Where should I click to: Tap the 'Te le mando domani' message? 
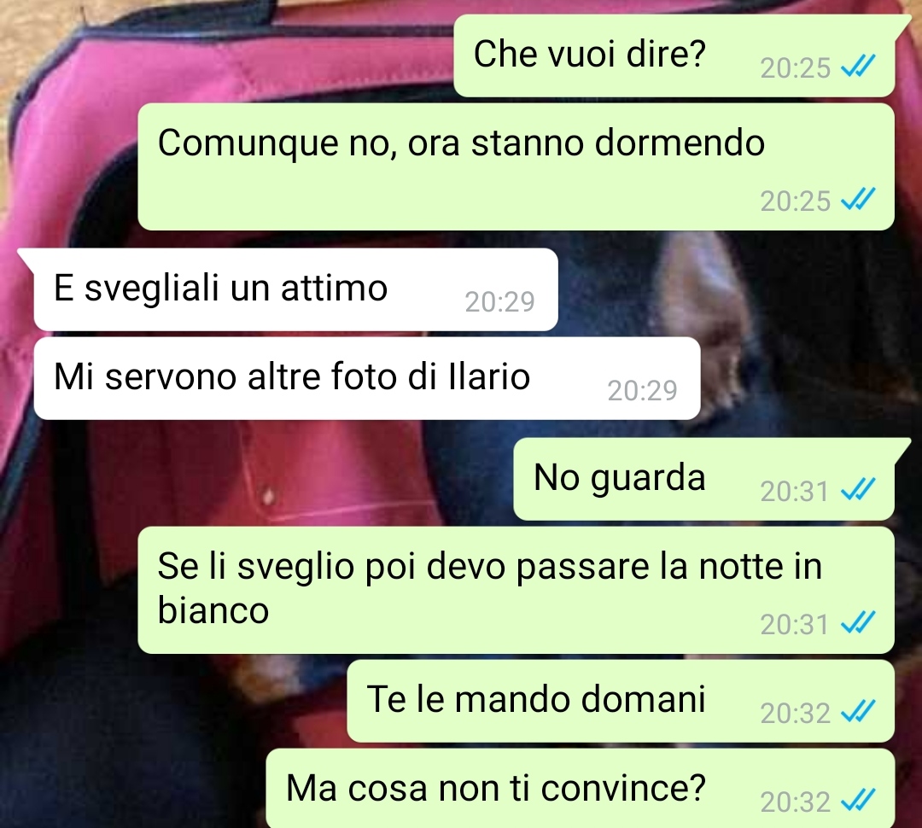pyautogui.click(x=621, y=701)
